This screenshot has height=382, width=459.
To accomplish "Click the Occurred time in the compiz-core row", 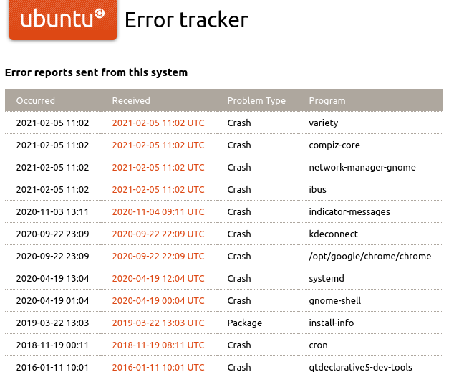I will click(x=52, y=145).
